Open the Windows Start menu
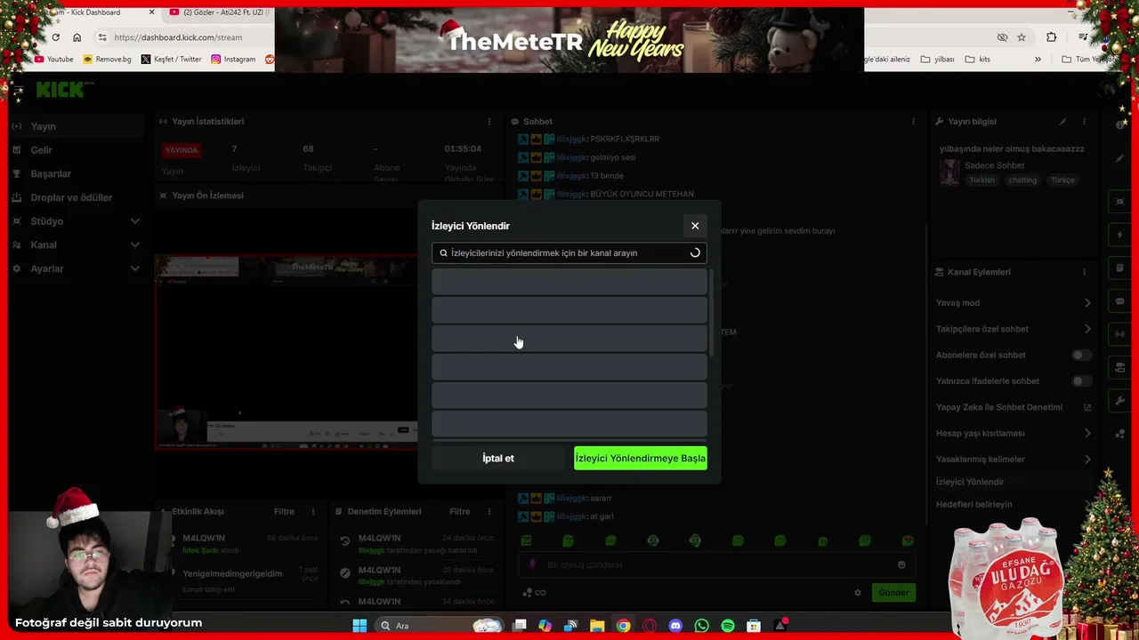The width and height of the screenshot is (1139, 640). point(359,626)
